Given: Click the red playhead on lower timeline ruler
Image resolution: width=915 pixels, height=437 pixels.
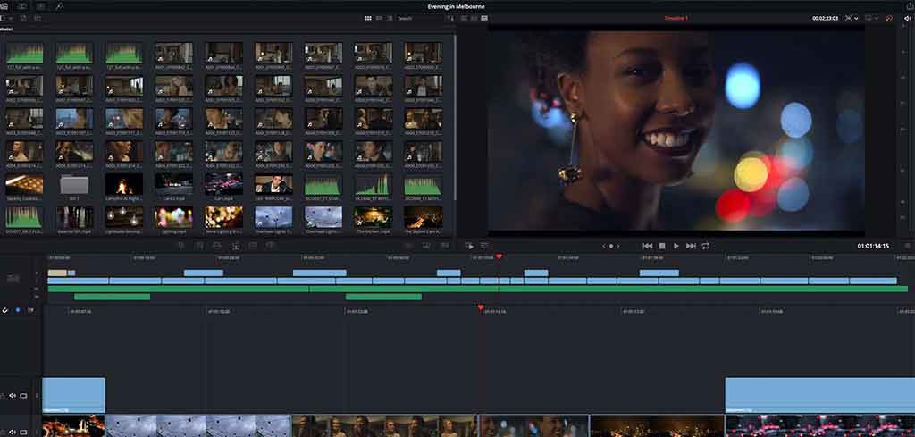Looking at the screenshot, I should point(481,307).
